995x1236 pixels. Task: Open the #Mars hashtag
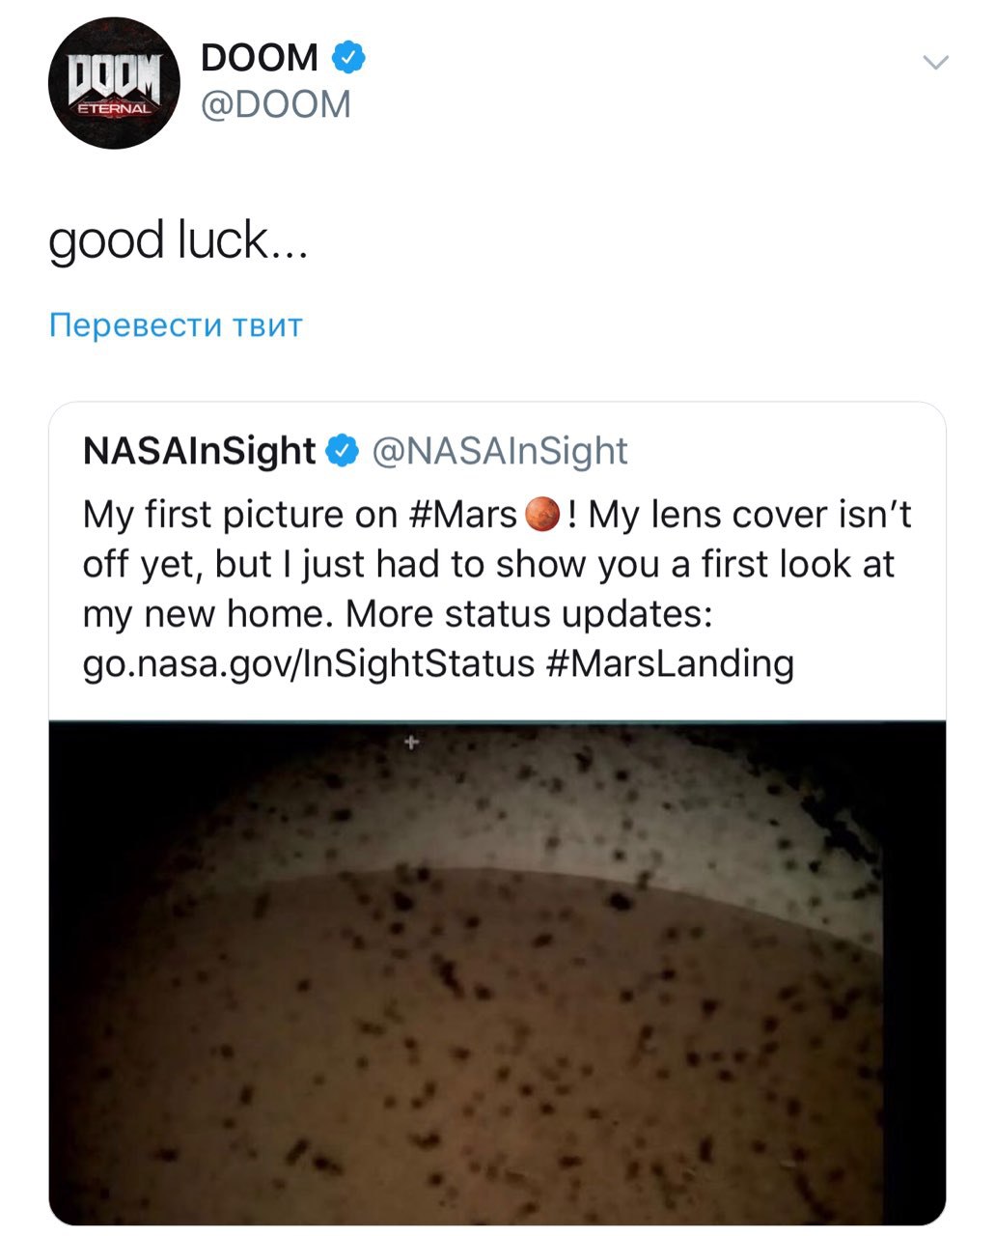[463, 515]
